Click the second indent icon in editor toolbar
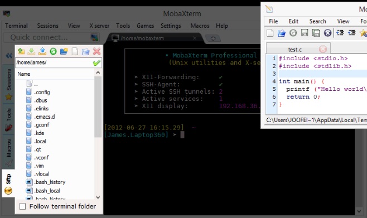Image resolution: width=367 pixels, height=218 pixels. click(x=351, y=33)
